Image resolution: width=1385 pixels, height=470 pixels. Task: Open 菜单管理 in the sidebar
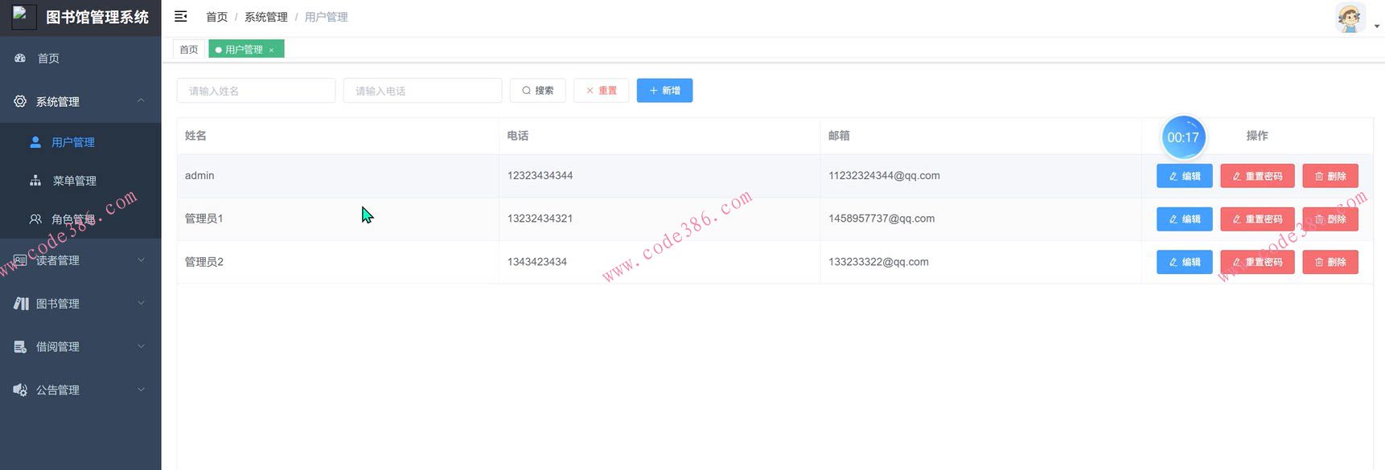point(80,181)
